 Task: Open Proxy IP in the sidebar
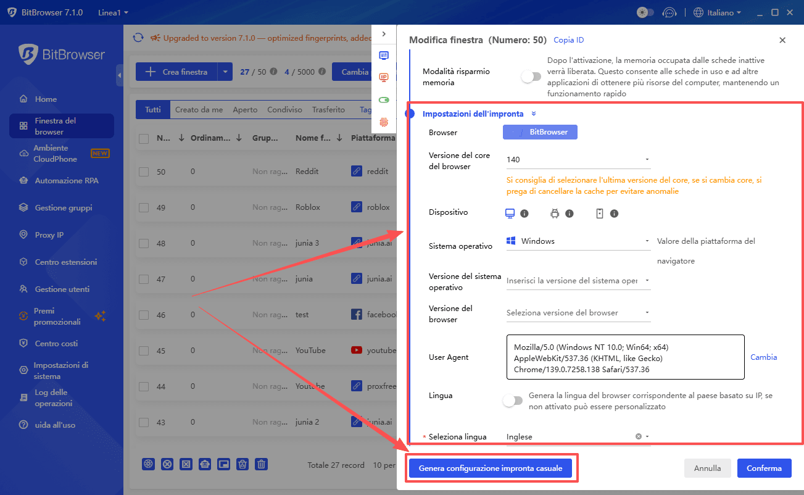pos(49,235)
